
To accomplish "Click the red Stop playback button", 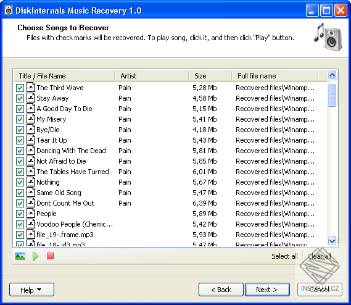I will (x=50, y=256).
